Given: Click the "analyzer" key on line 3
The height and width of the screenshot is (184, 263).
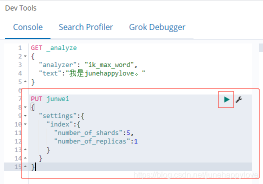Looking at the screenshot, I should pyautogui.click(x=58, y=65).
